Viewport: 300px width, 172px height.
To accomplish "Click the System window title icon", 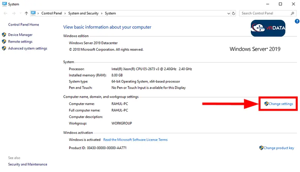I will point(4,4).
